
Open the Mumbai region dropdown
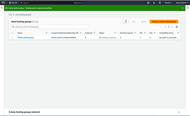168,3
